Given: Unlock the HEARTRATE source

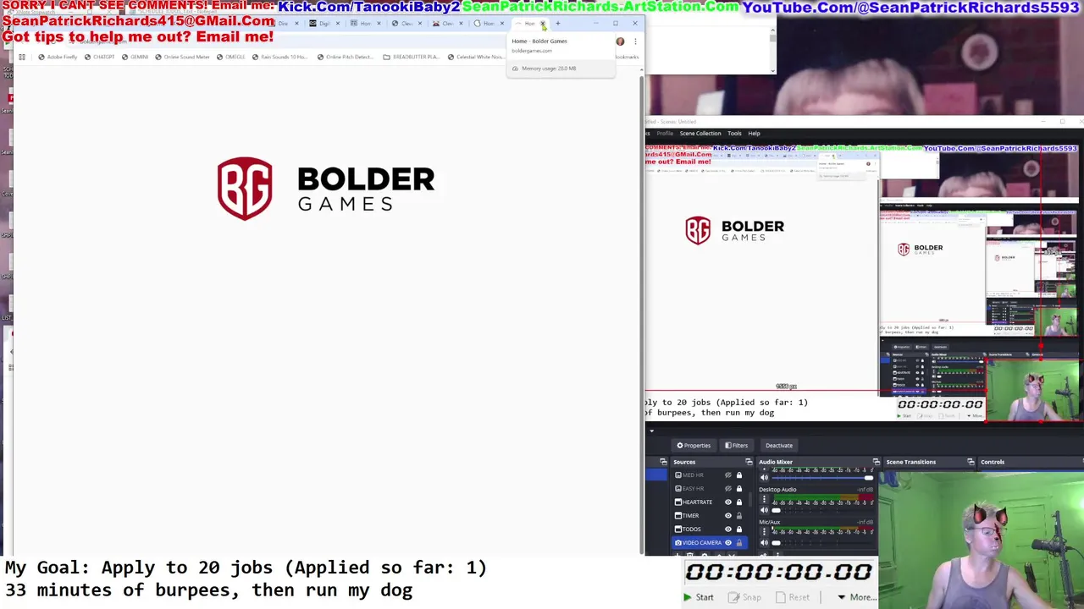Looking at the screenshot, I should pos(738,502).
